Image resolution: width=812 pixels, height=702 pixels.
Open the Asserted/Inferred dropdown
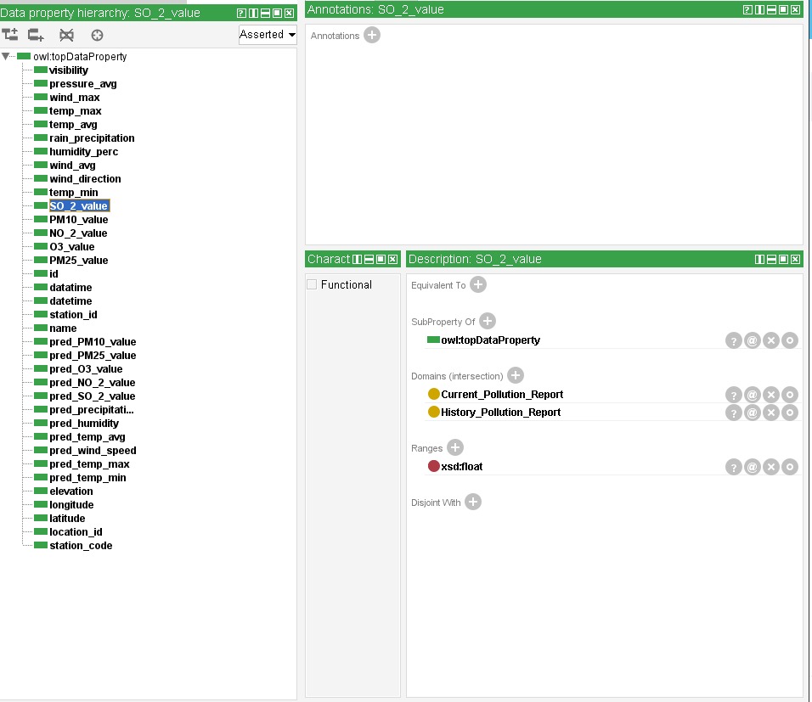pyautogui.click(x=268, y=35)
